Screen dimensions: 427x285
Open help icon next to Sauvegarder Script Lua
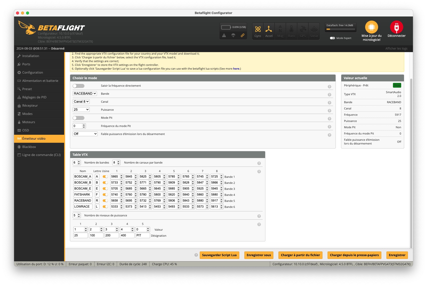click(196, 255)
